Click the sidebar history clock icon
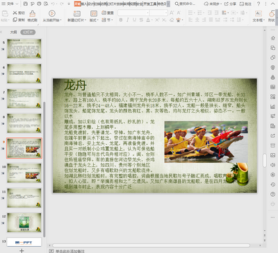278x253 pixels. coord(272,184)
